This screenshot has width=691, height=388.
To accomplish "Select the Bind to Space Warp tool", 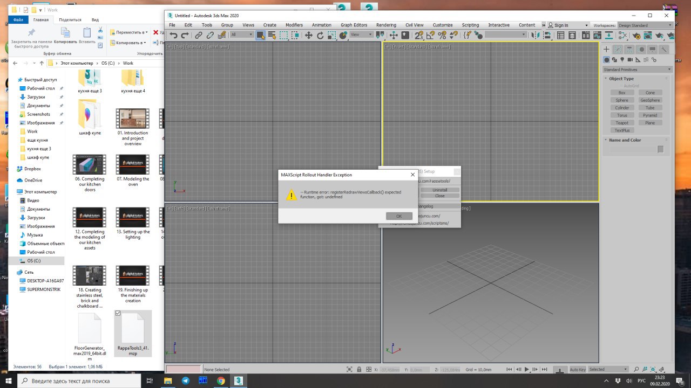I will click(x=221, y=35).
